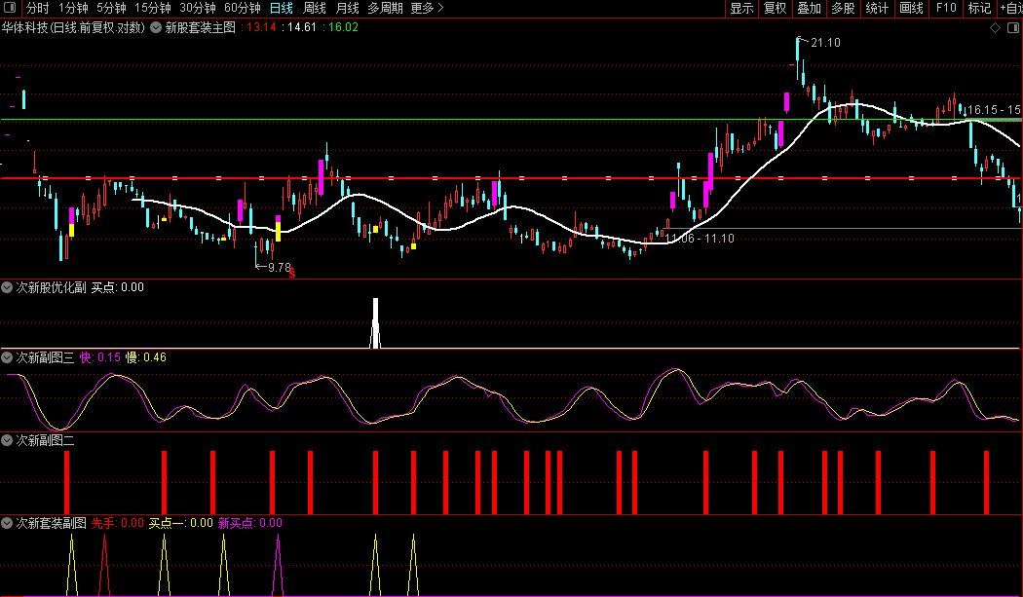Click the red value 13.14
Image resolution: width=1023 pixels, height=597 pixels.
pos(261,27)
